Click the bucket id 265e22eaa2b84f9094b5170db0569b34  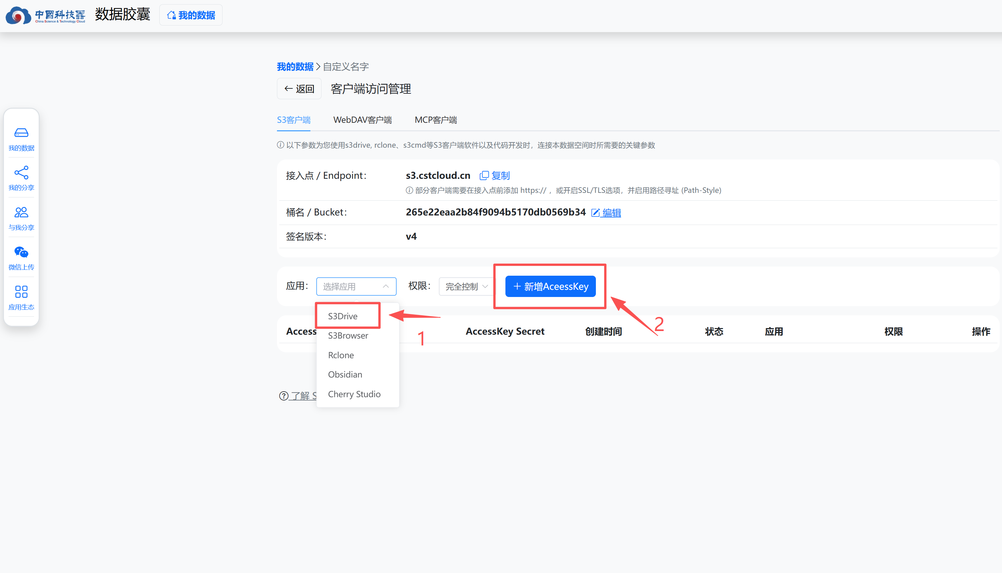[496, 212]
